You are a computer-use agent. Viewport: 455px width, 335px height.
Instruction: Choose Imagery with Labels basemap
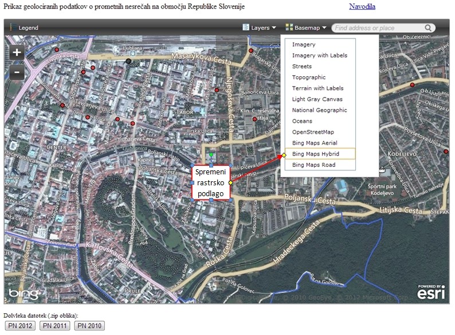coord(320,55)
